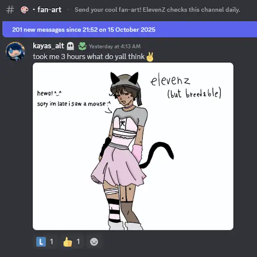
Task: Expand the channel topic description
Action: [157, 10]
